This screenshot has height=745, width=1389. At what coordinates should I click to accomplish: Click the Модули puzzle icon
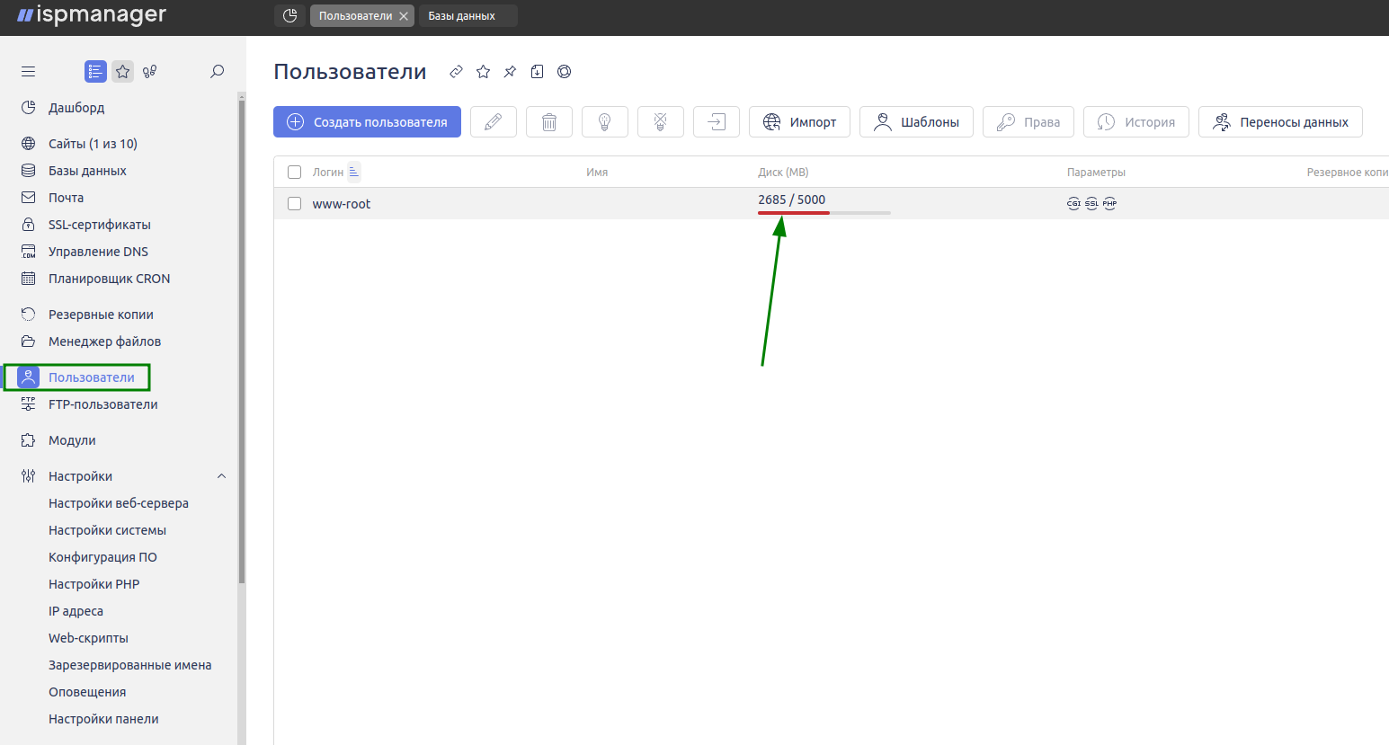[x=29, y=440]
